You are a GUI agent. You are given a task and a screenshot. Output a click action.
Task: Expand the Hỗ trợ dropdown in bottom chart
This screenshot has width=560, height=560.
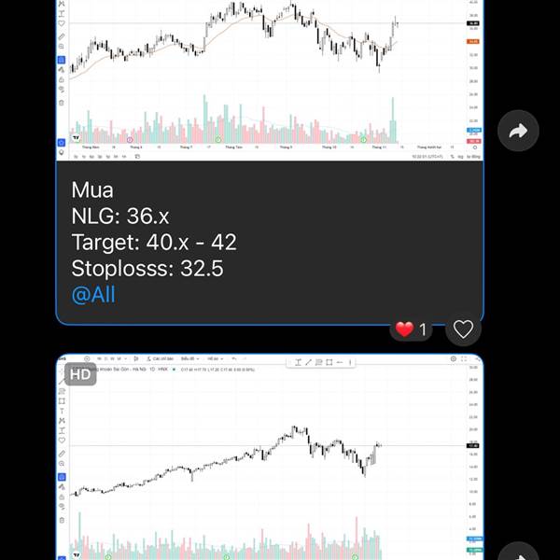[x=216, y=358]
